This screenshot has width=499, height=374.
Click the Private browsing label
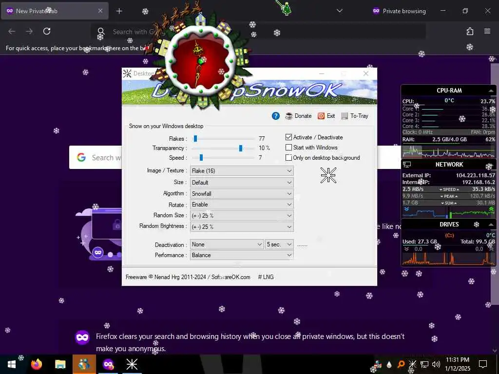click(x=404, y=11)
